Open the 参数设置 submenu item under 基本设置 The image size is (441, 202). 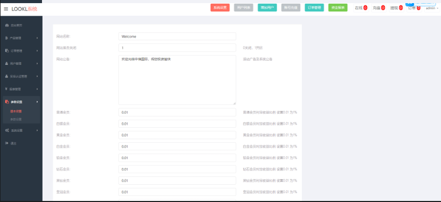click(x=16, y=119)
